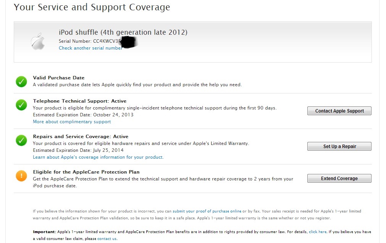Screen dimensions: 386x243
Task: Click orange exclamation icon beside AppleCare Protection Plan
Action: pos(21,176)
